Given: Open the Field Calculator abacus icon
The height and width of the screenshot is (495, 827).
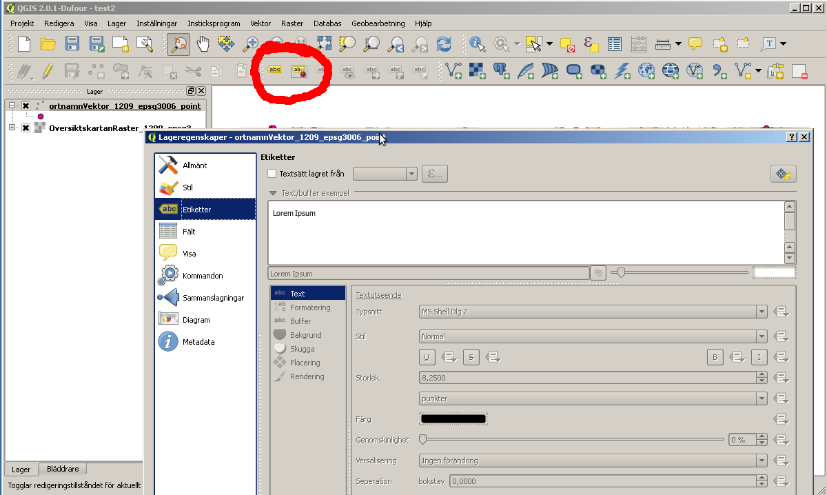Looking at the screenshot, I should (639, 44).
